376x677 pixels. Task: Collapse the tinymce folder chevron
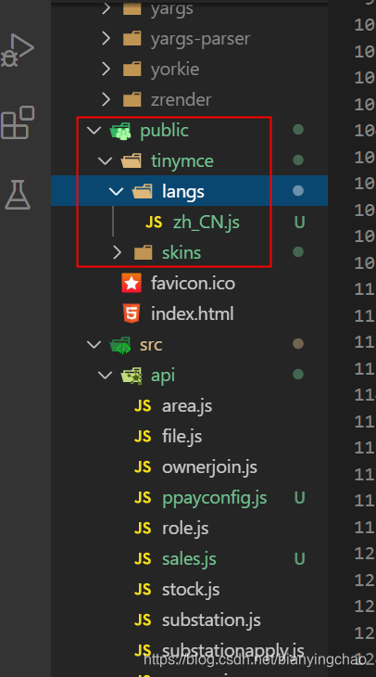coord(106,161)
